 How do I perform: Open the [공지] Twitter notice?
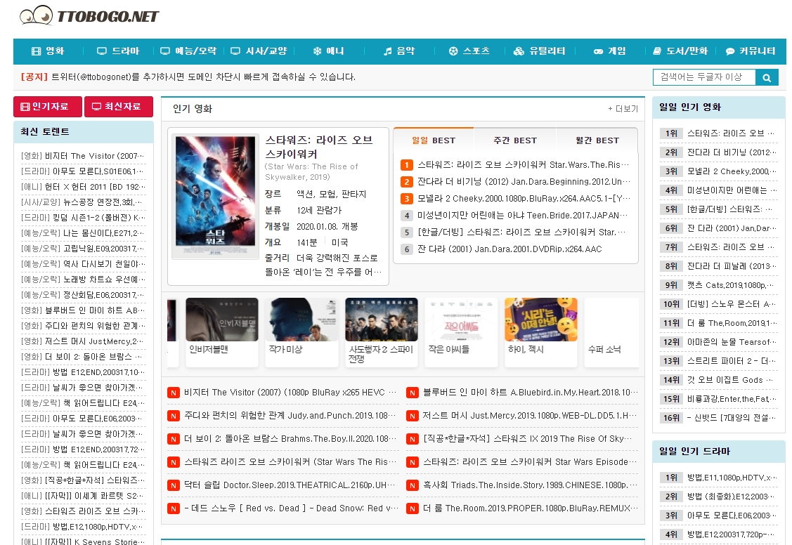188,77
